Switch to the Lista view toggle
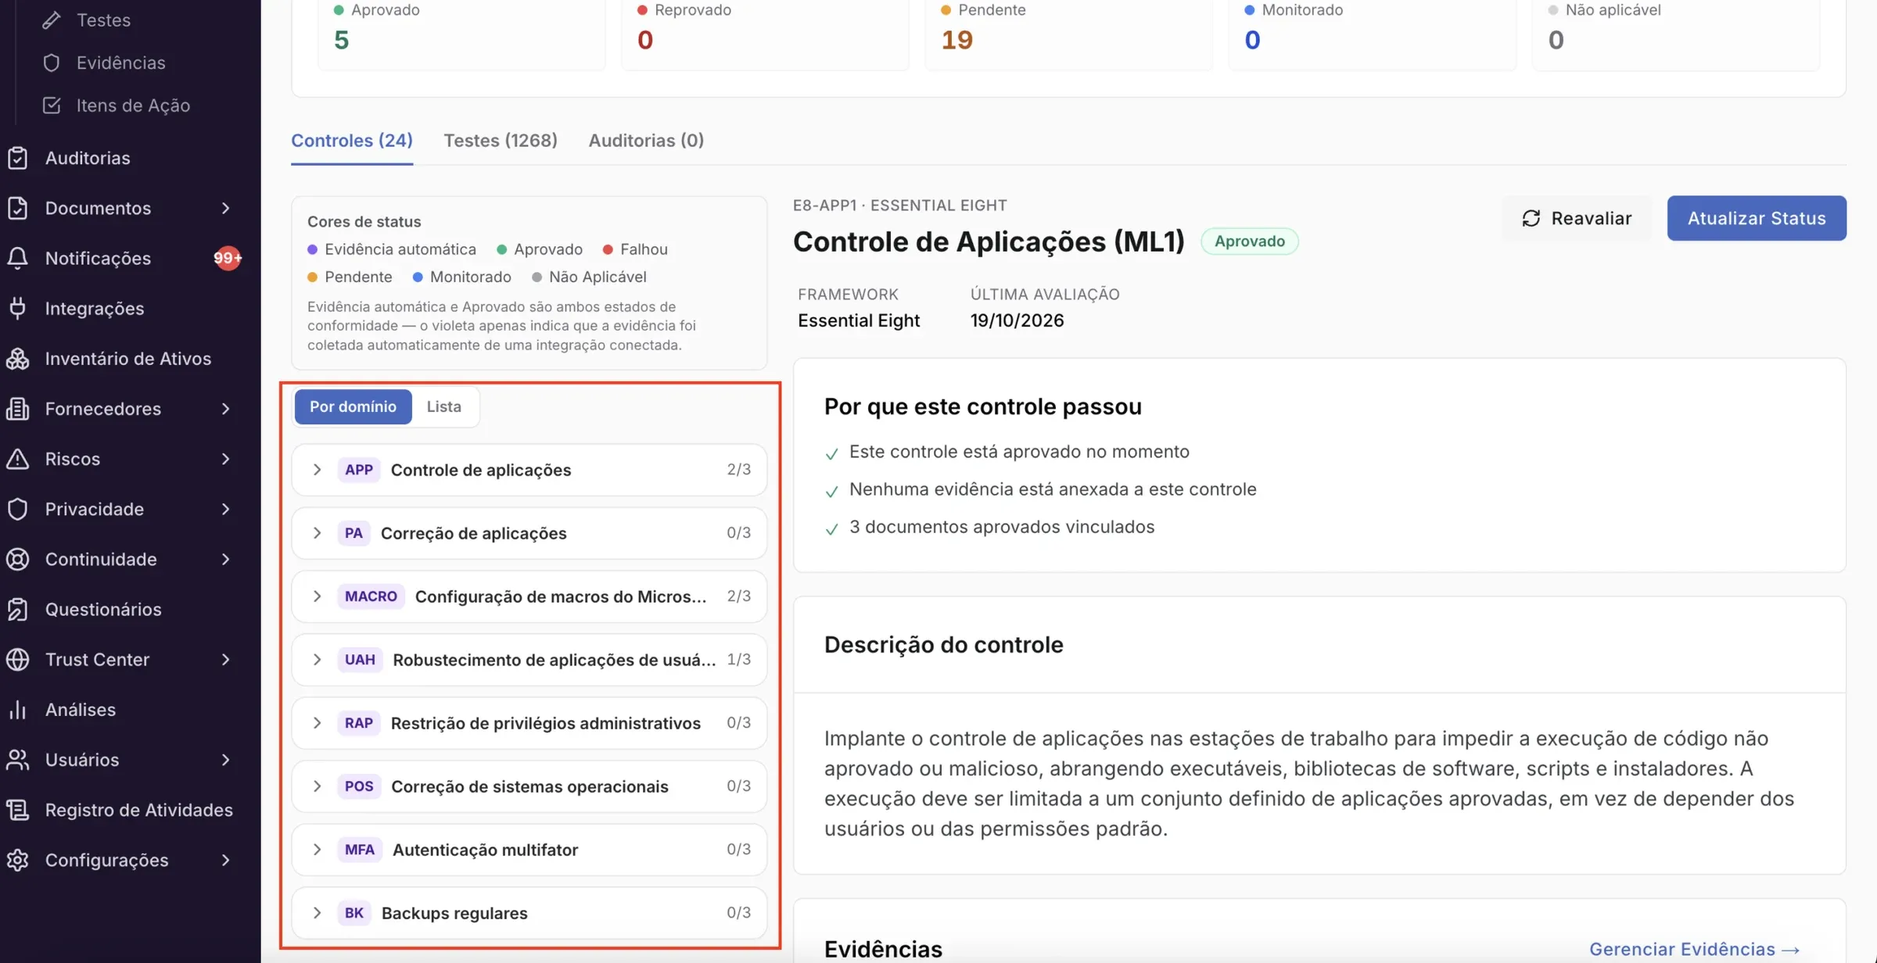 pos(443,406)
